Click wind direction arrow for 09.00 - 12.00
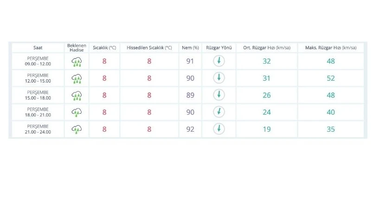This screenshot has width=373, height=198. (x=219, y=61)
